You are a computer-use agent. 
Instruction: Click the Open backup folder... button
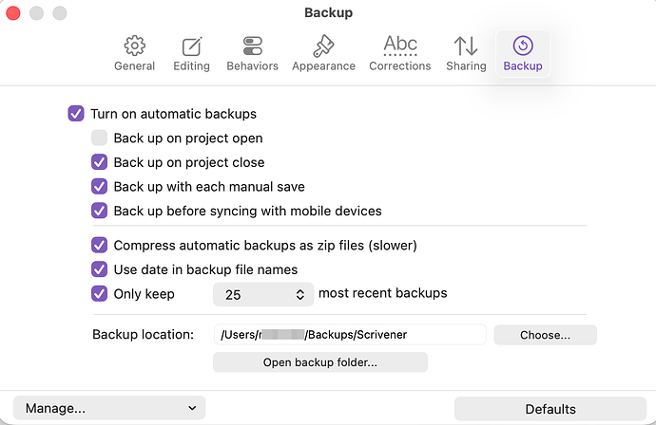(320, 362)
